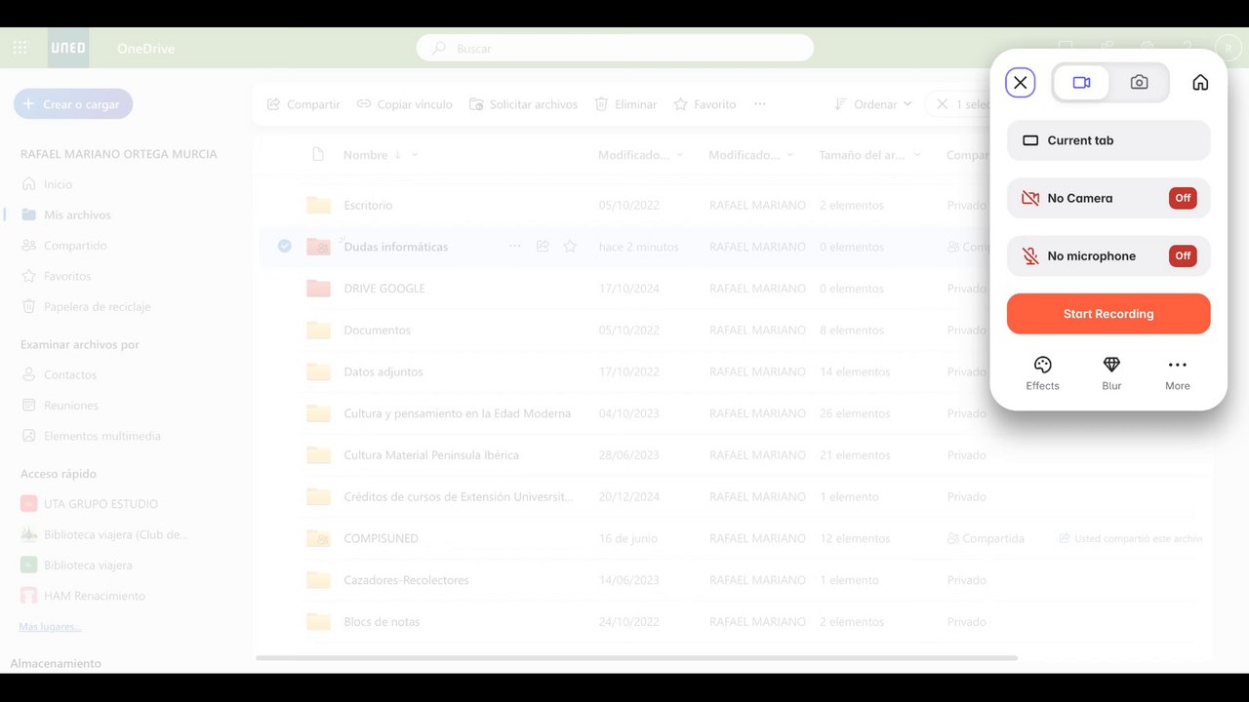Image resolution: width=1249 pixels, height=702 pixels.
Task: Open the command bar overflow ellipsis
Action: 760,104
